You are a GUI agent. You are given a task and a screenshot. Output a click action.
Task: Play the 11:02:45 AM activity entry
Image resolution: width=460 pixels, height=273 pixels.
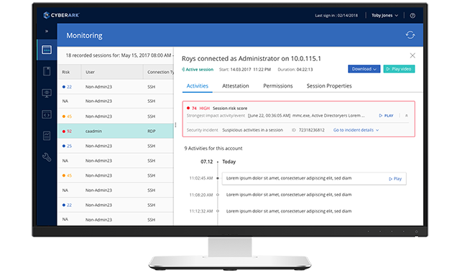pyautogui.click(x=395, y=179)
